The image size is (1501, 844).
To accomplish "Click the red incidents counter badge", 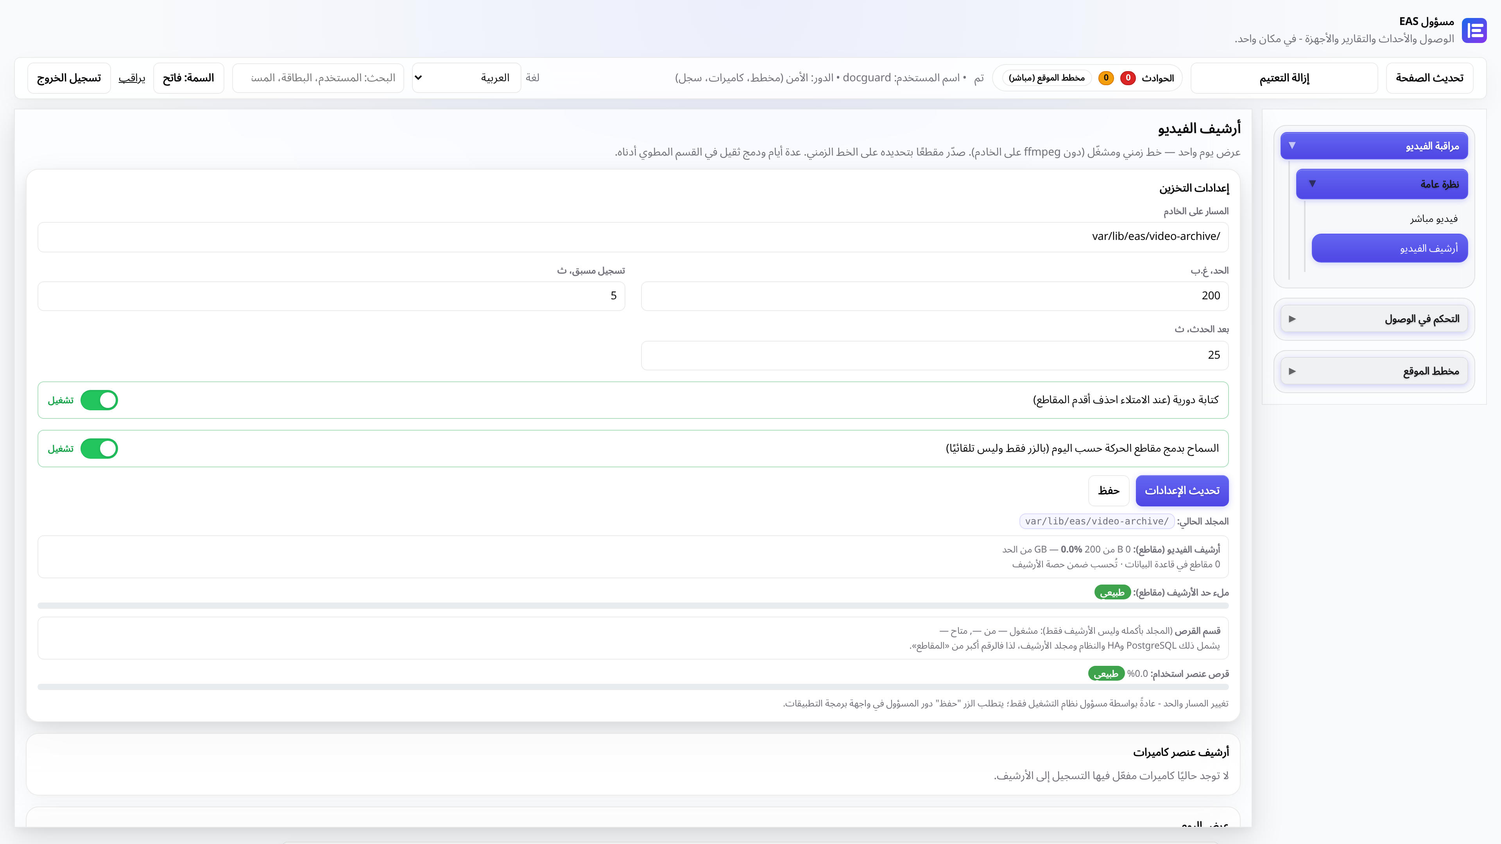I will click(x=1128, y=78).
